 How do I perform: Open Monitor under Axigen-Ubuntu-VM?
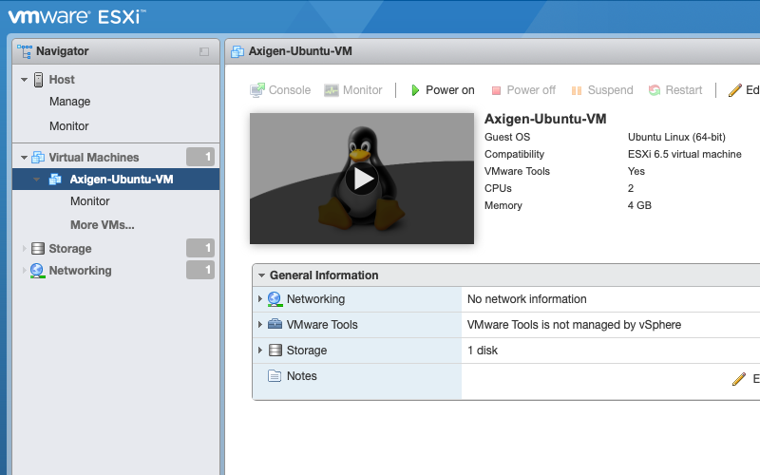point(89,201)
